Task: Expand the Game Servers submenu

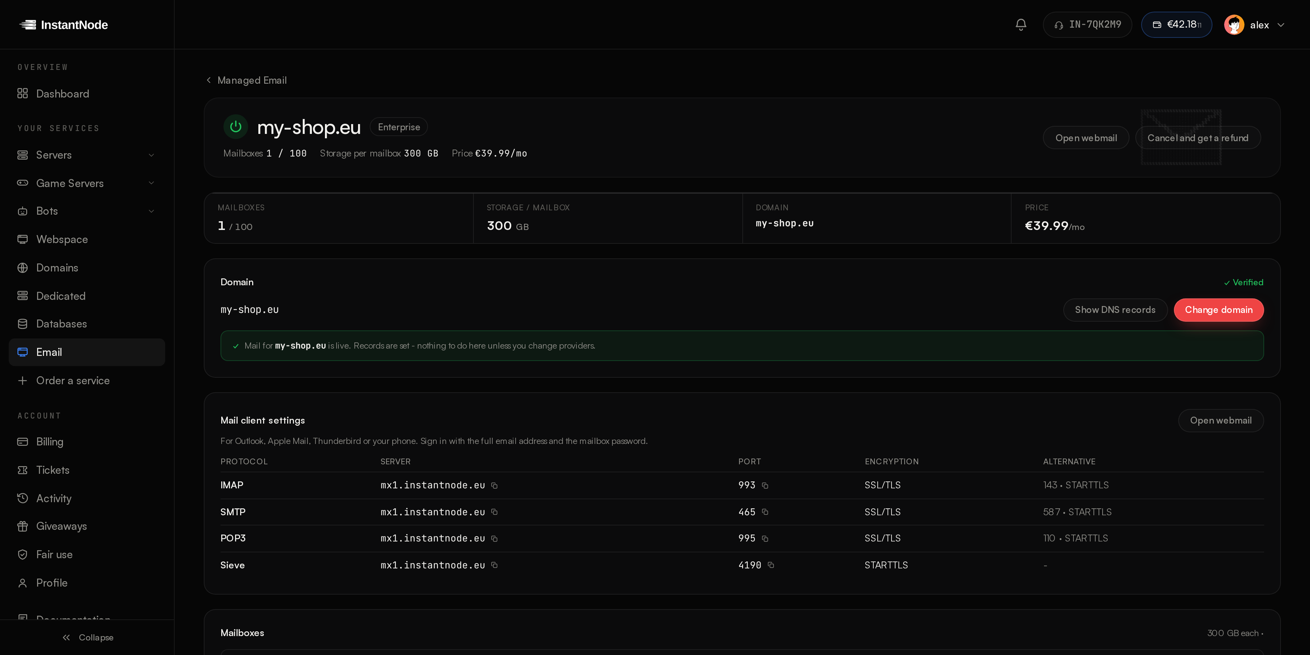Action: coord(151,183)
